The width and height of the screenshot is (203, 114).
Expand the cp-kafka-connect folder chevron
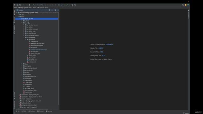pos(24,29)
